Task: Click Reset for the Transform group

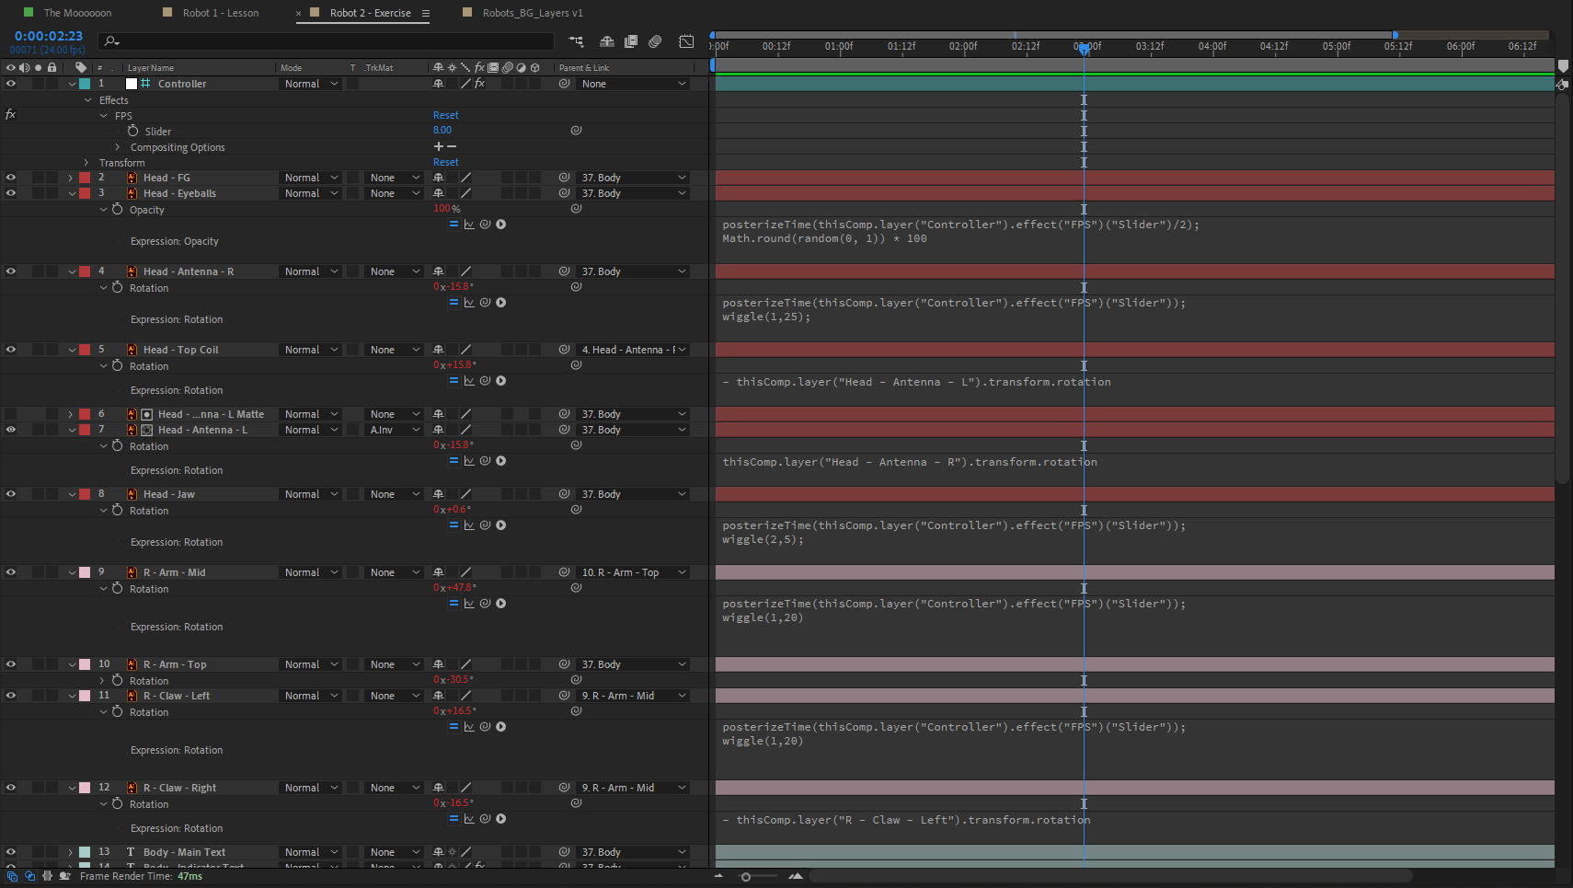Action: point(445,163)
